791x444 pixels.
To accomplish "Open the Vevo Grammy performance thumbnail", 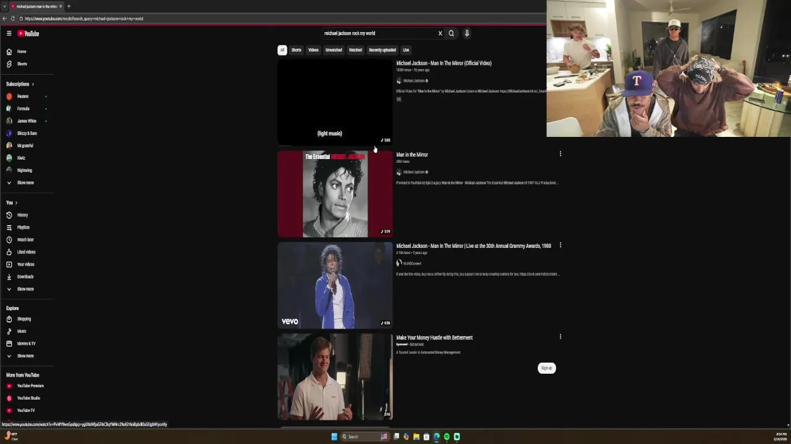I will pos(335,286).
